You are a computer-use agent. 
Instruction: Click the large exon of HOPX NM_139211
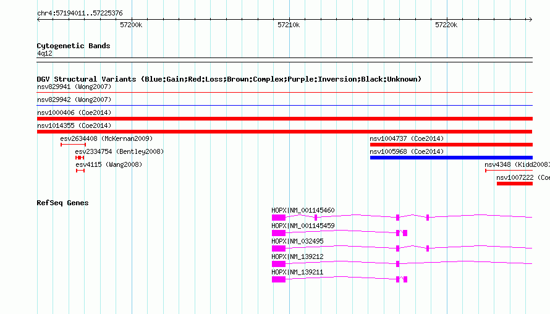click(x=279, y=279)
